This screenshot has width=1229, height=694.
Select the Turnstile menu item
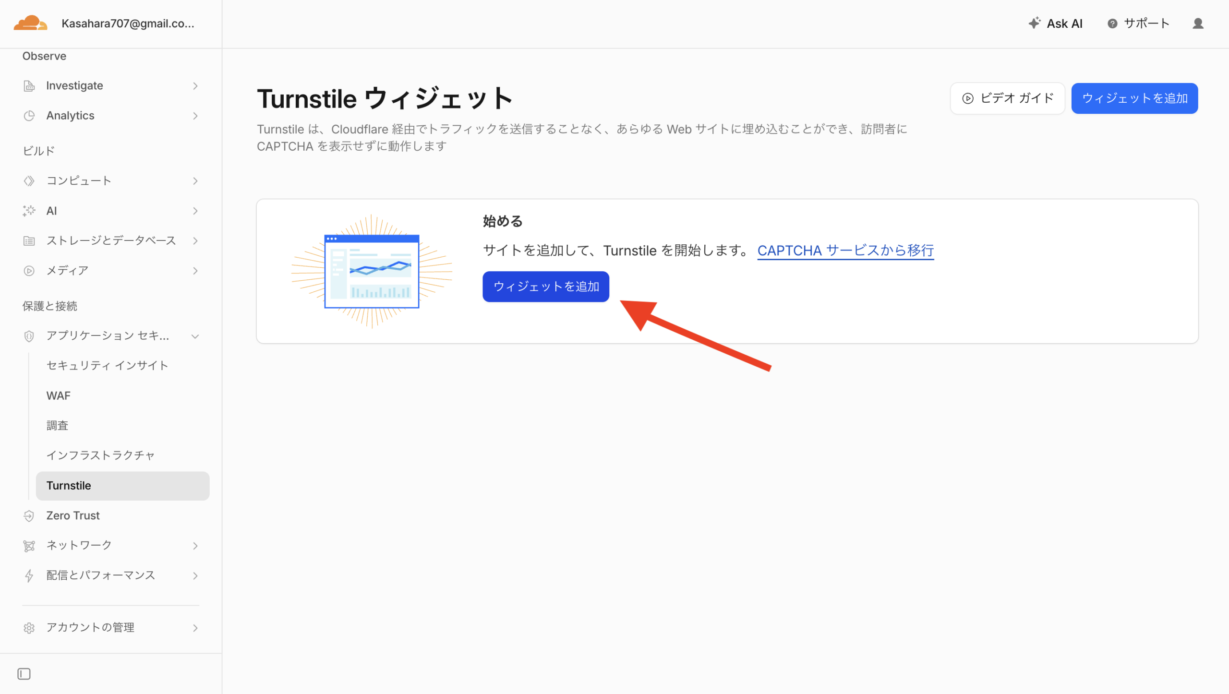(x=122, y=486)
